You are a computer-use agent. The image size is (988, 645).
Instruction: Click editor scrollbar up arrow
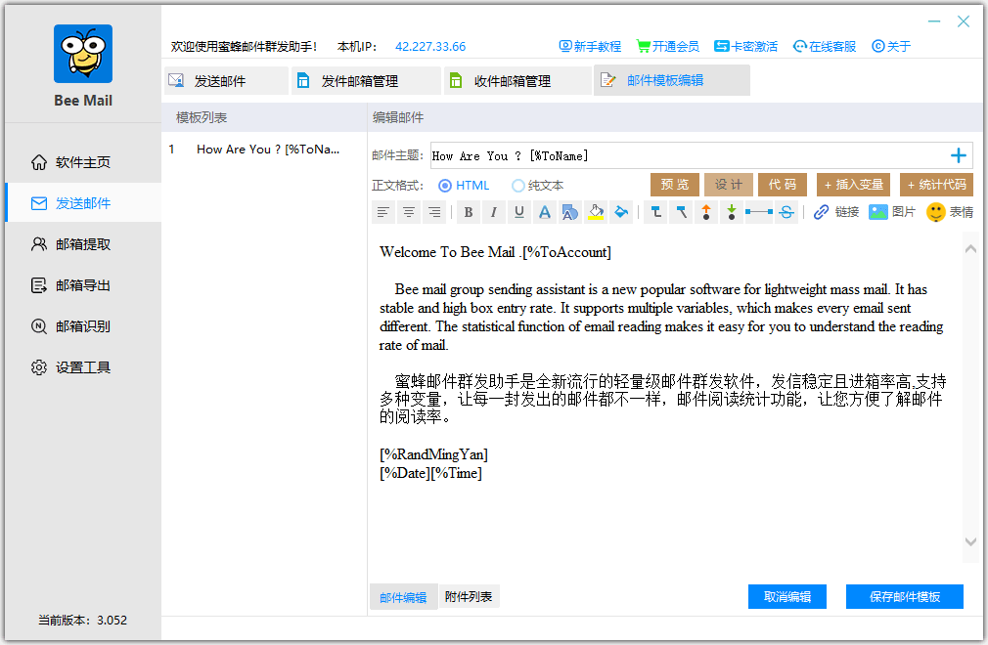970,249
